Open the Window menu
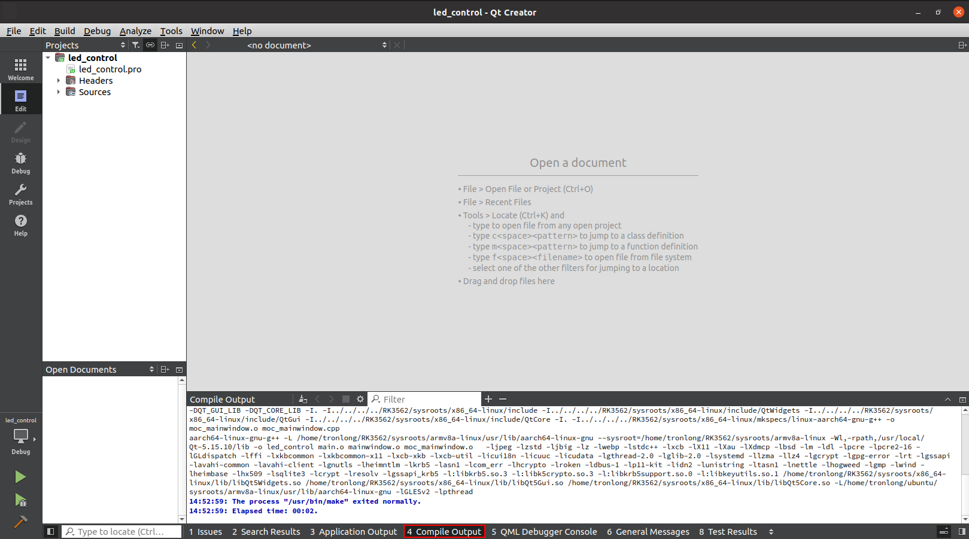The image size is (969, 539). tap(207, 31)
